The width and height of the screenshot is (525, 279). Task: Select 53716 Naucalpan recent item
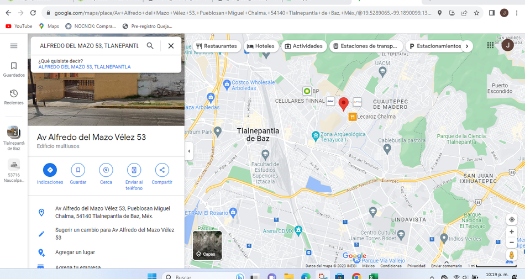click(x=14, y=171)
